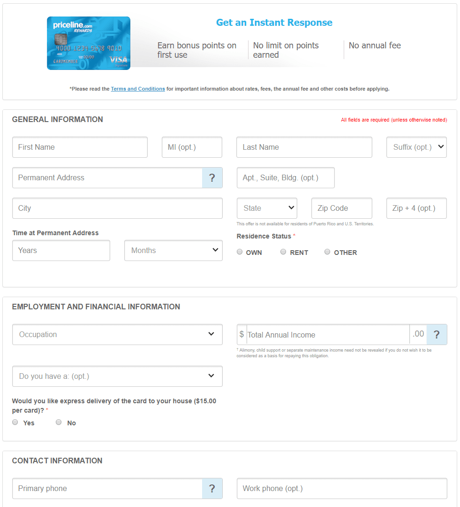
Task: Expand the Months dropdown
Action: [x=173, y=250]
